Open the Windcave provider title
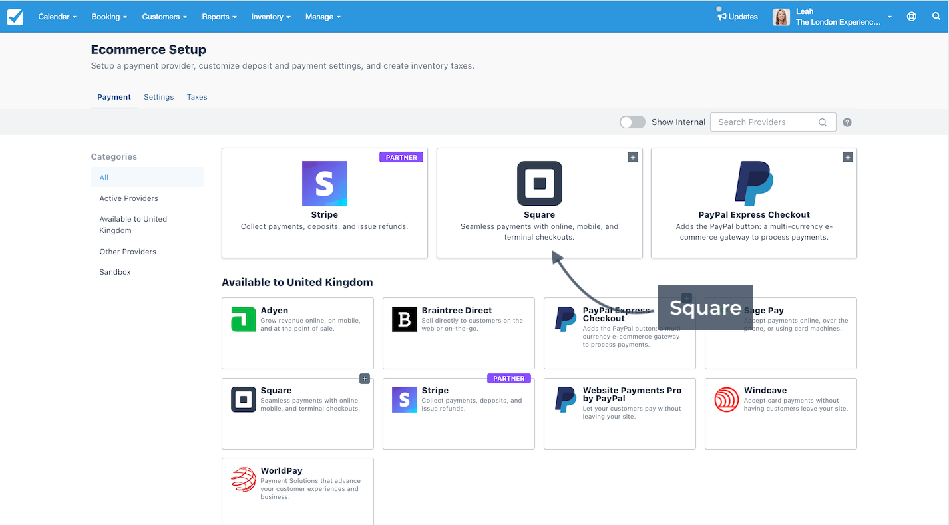 pos(765,391)
